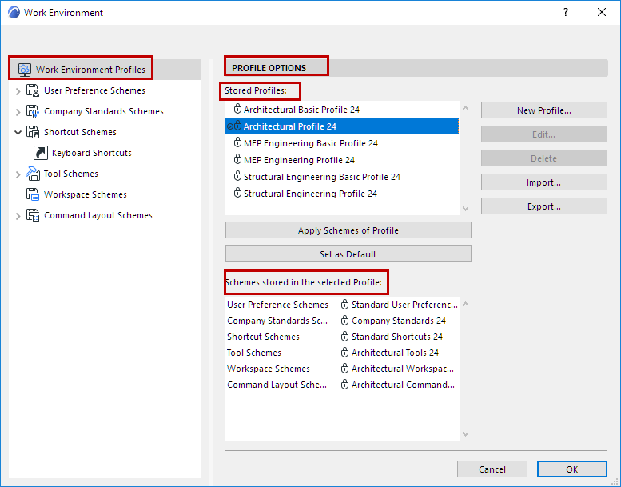Click the Company Standards Schemes icon
The image size is (621, 487).
[x=33, y=111]
